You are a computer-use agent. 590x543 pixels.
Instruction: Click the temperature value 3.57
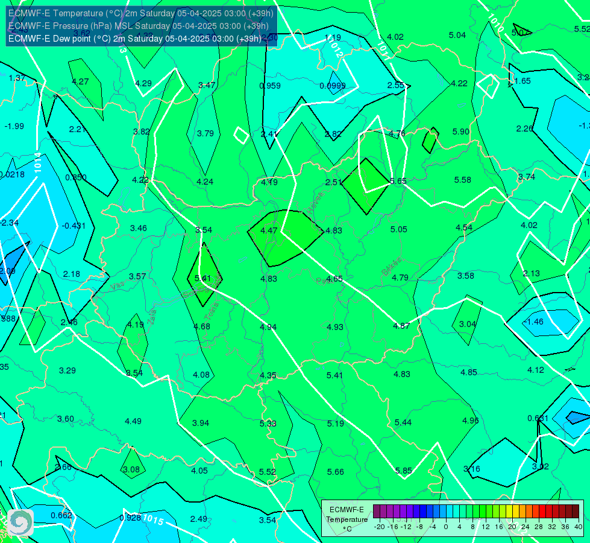point(137,276)
